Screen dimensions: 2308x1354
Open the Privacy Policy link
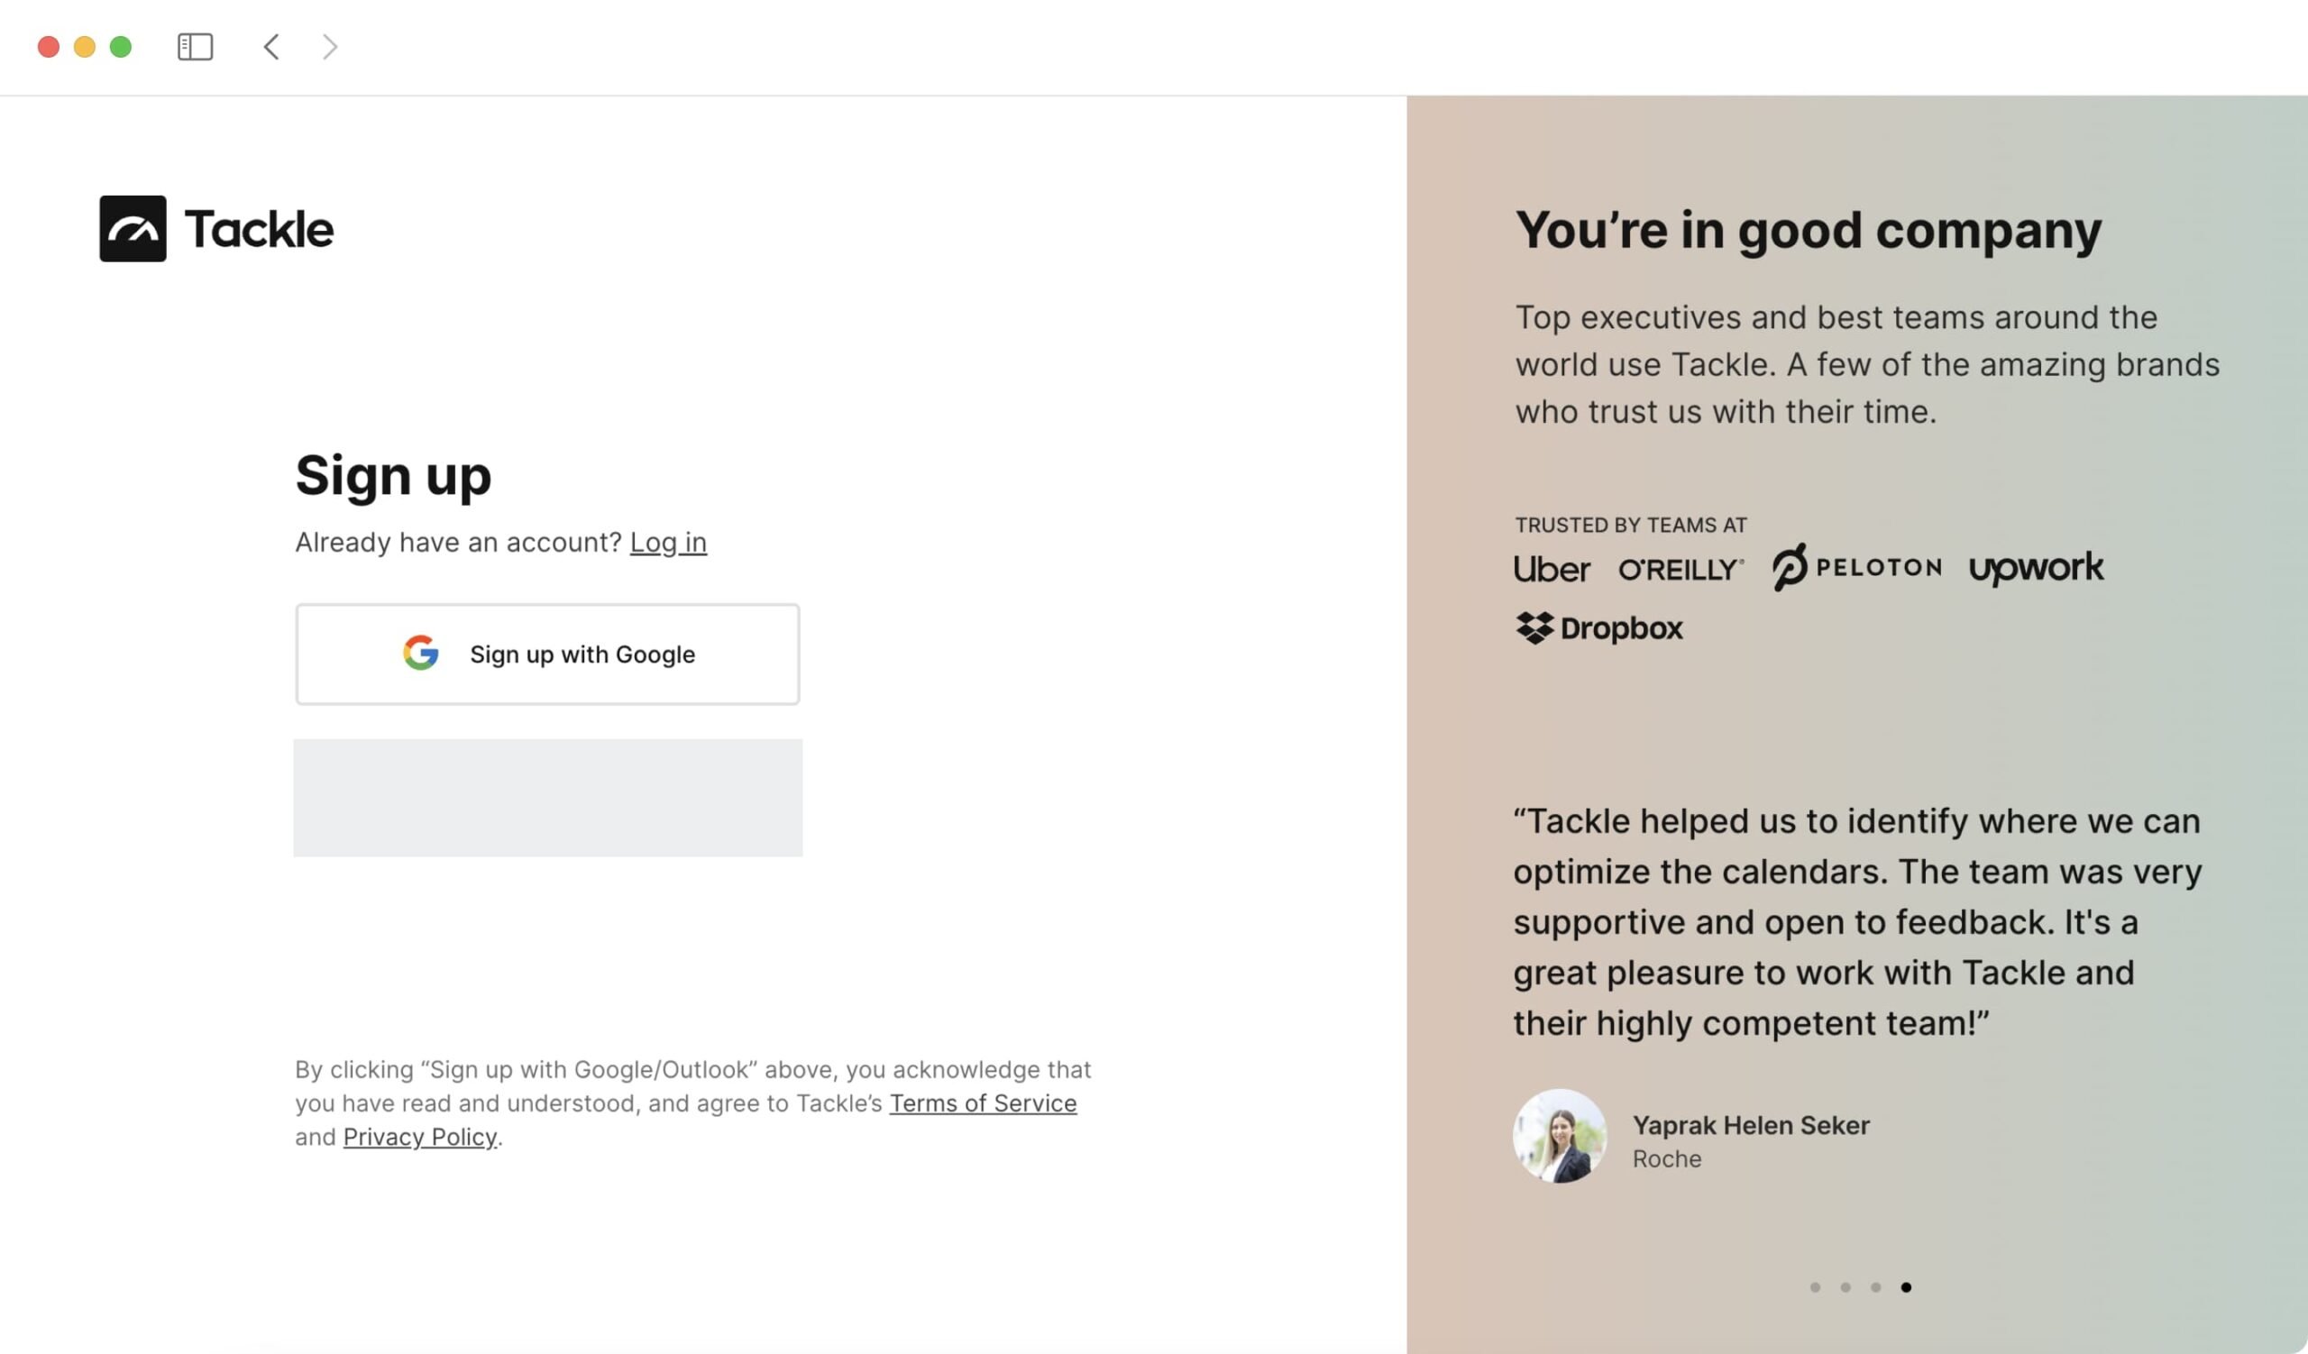(x=420, y=1137)
